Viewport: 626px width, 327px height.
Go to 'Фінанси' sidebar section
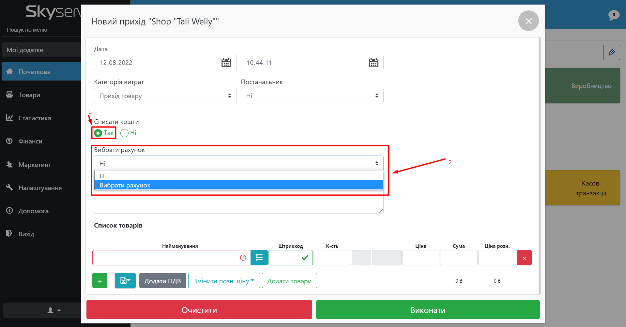30,141
